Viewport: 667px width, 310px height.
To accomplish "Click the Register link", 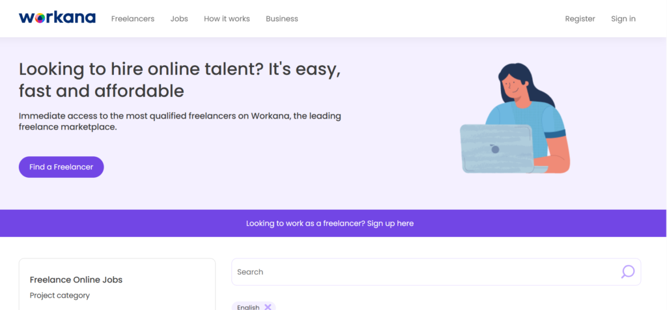I will pyautogui.click(x=580, y=19).
